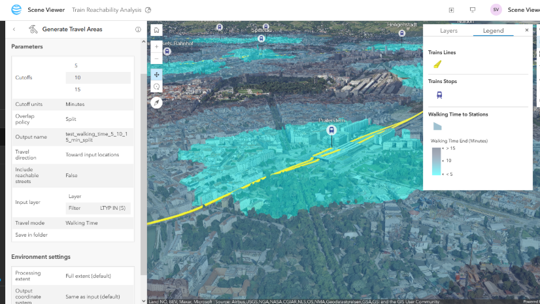Screen dimensions: 540x304
Task: Click the Spittelau train stop marker
Action: tap(262, 39)
